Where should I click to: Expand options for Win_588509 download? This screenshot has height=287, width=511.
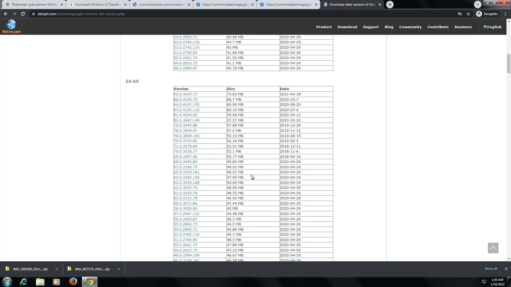click(x=57, y=269)
